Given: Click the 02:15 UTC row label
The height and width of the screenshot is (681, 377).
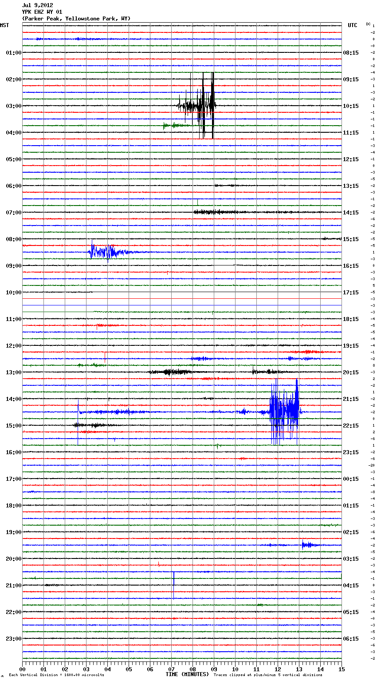Looking at the screenshot, I should pyautogui.click(x=351, y=532).
